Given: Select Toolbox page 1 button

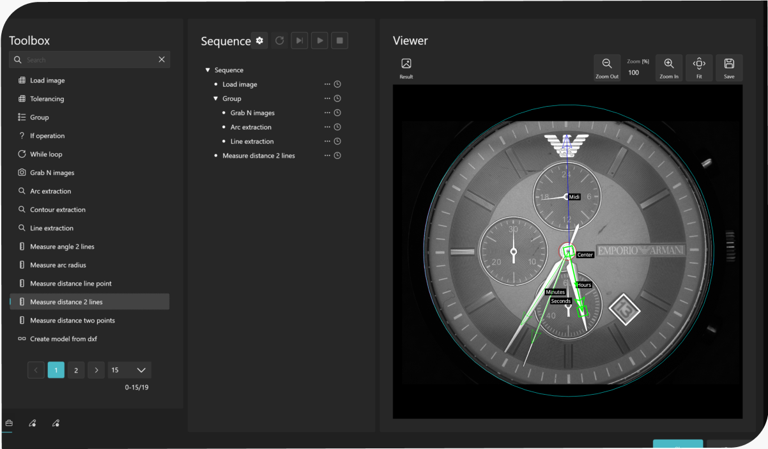Looking at the screenshot, I should point(56,370).
